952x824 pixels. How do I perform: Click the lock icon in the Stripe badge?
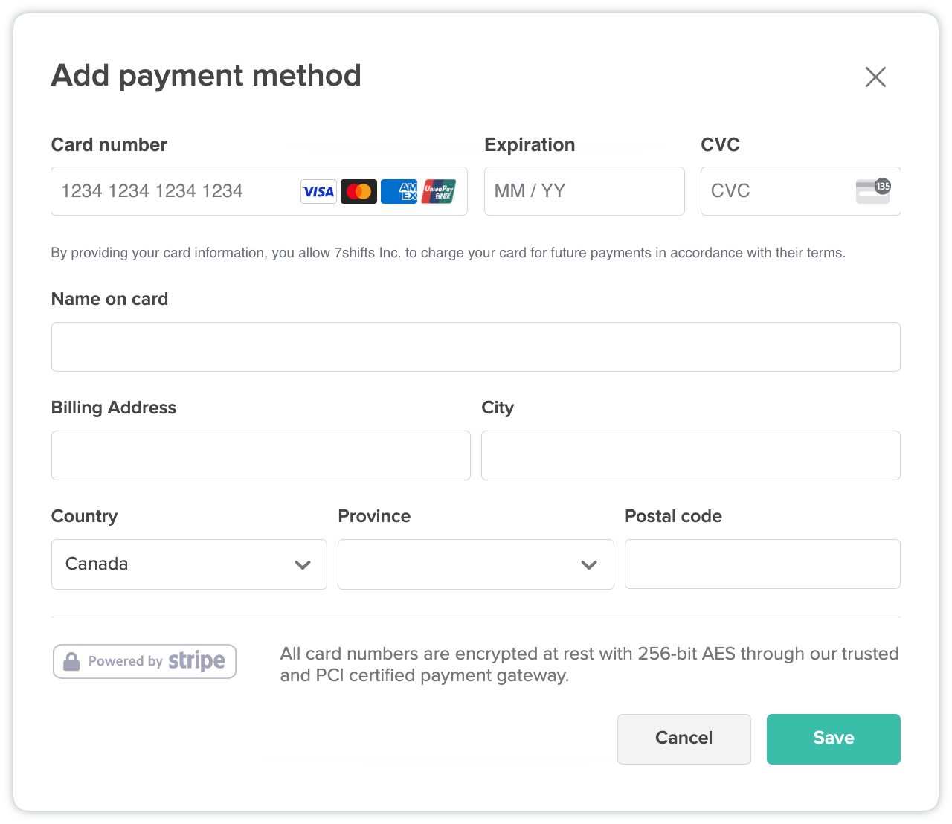click(x=72, y=660)
